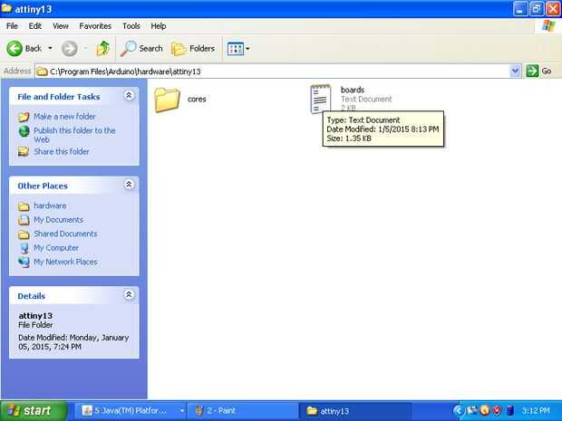Click the Up folder icon

pos(102,48)
